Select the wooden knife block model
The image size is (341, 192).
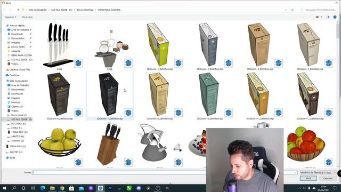pyautogui.click(x=109, y=143)
